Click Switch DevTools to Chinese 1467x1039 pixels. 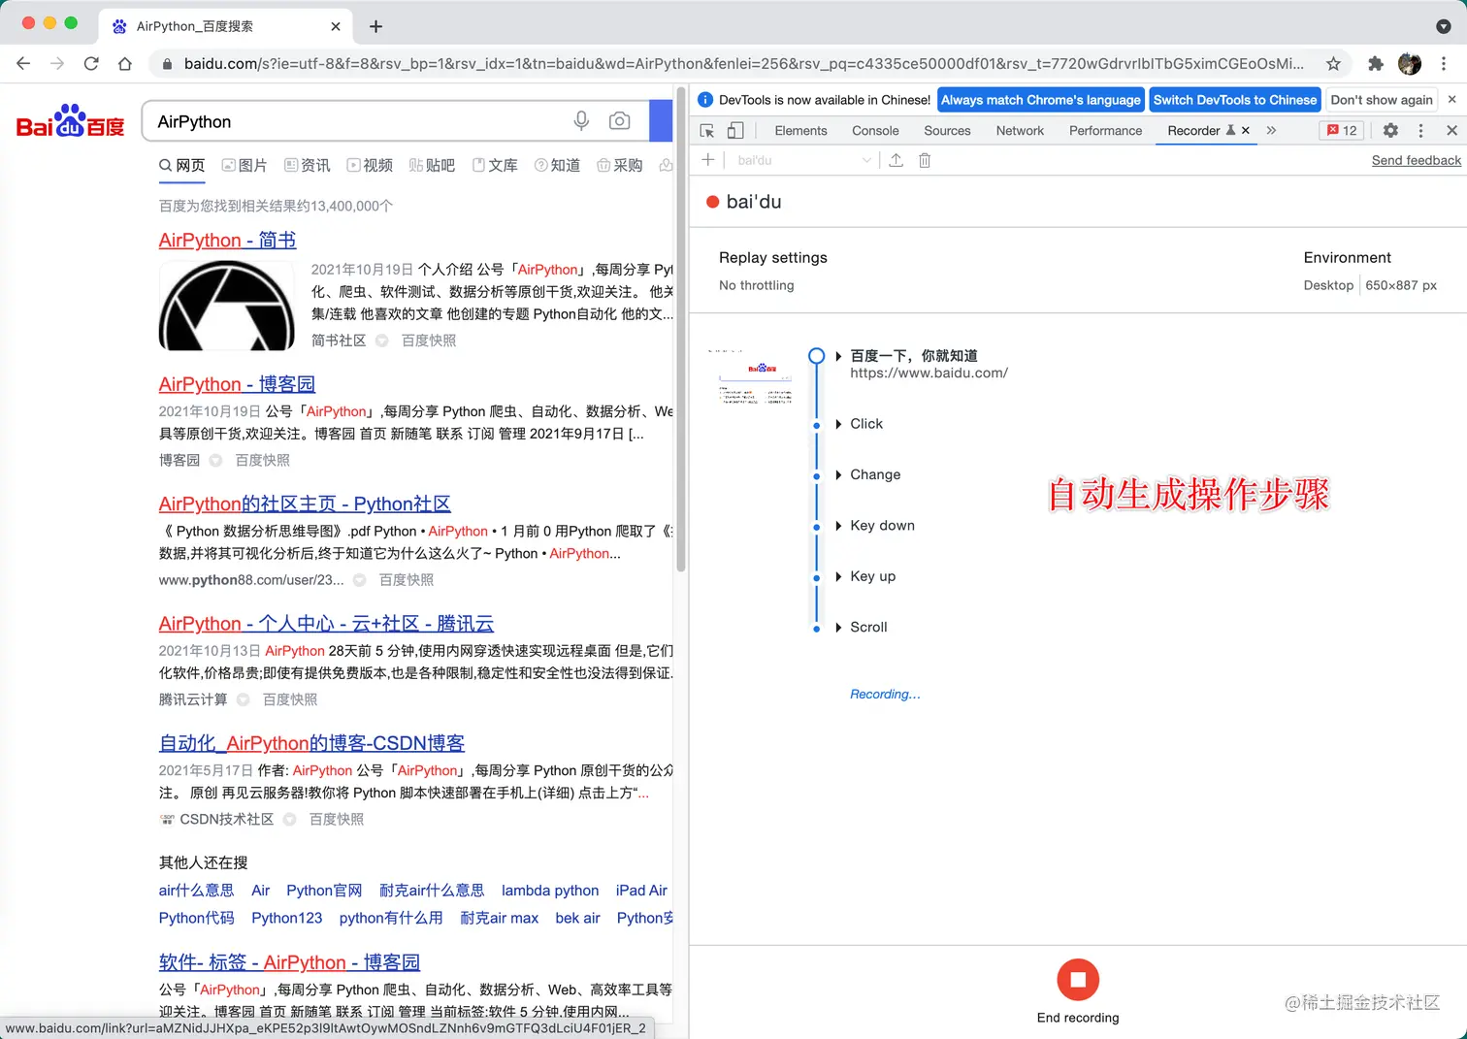[1235, 100]
